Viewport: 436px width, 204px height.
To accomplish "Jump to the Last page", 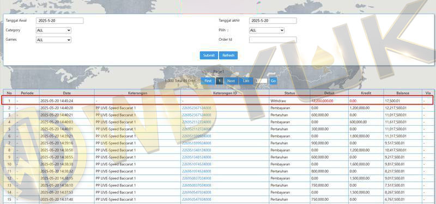I will click(246, 81).
